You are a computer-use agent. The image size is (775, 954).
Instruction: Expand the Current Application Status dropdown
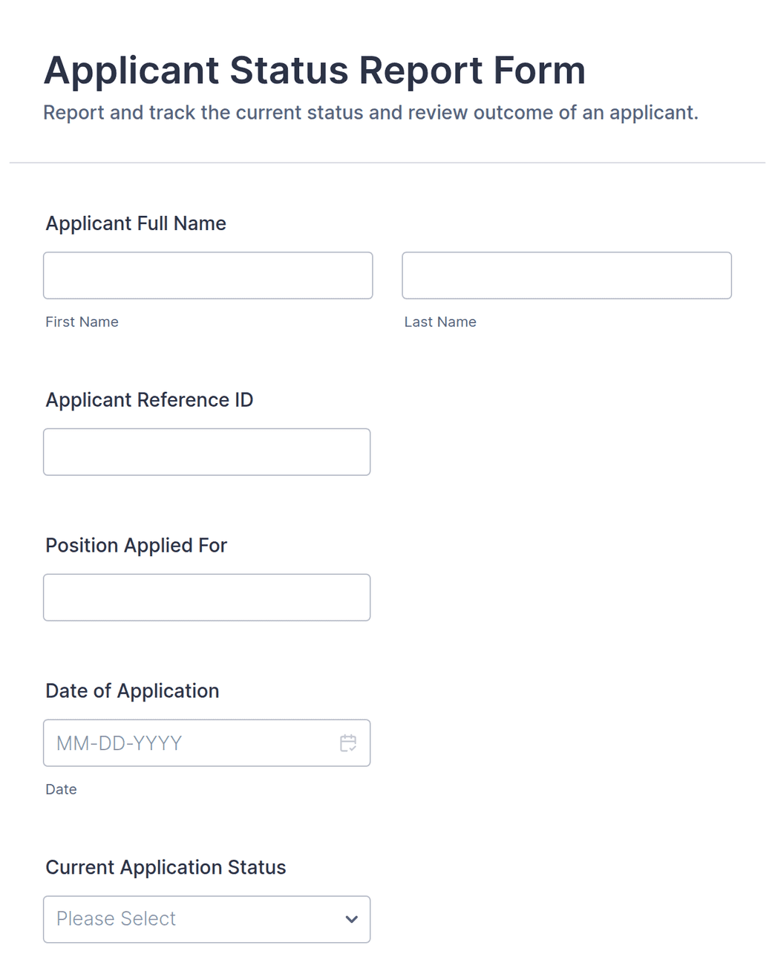pos(206,919)
